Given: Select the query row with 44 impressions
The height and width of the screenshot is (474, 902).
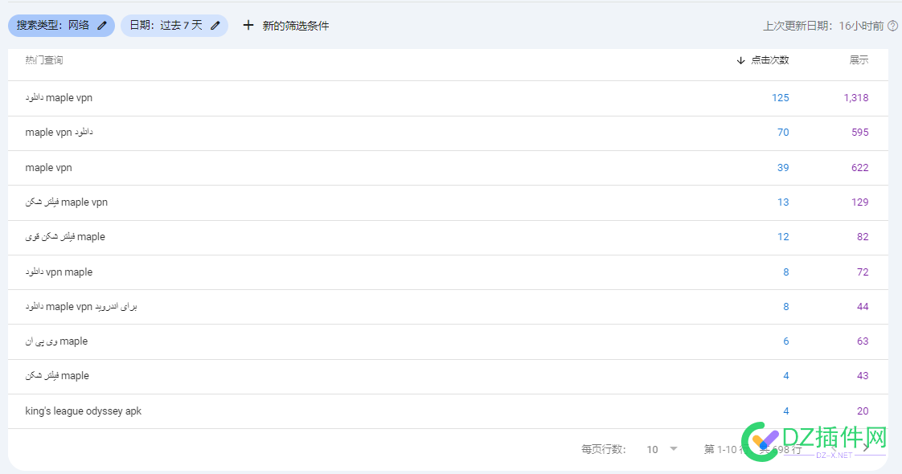Looking at the screenshot, I should point(80,307).
